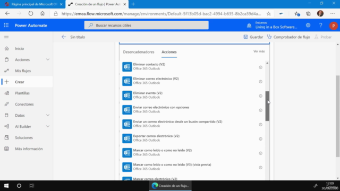The width and height of the screenshot is (340, 191).
Task: Select the Eliminar contacto (V2) Outlook icon
Action: pos(127,67)
